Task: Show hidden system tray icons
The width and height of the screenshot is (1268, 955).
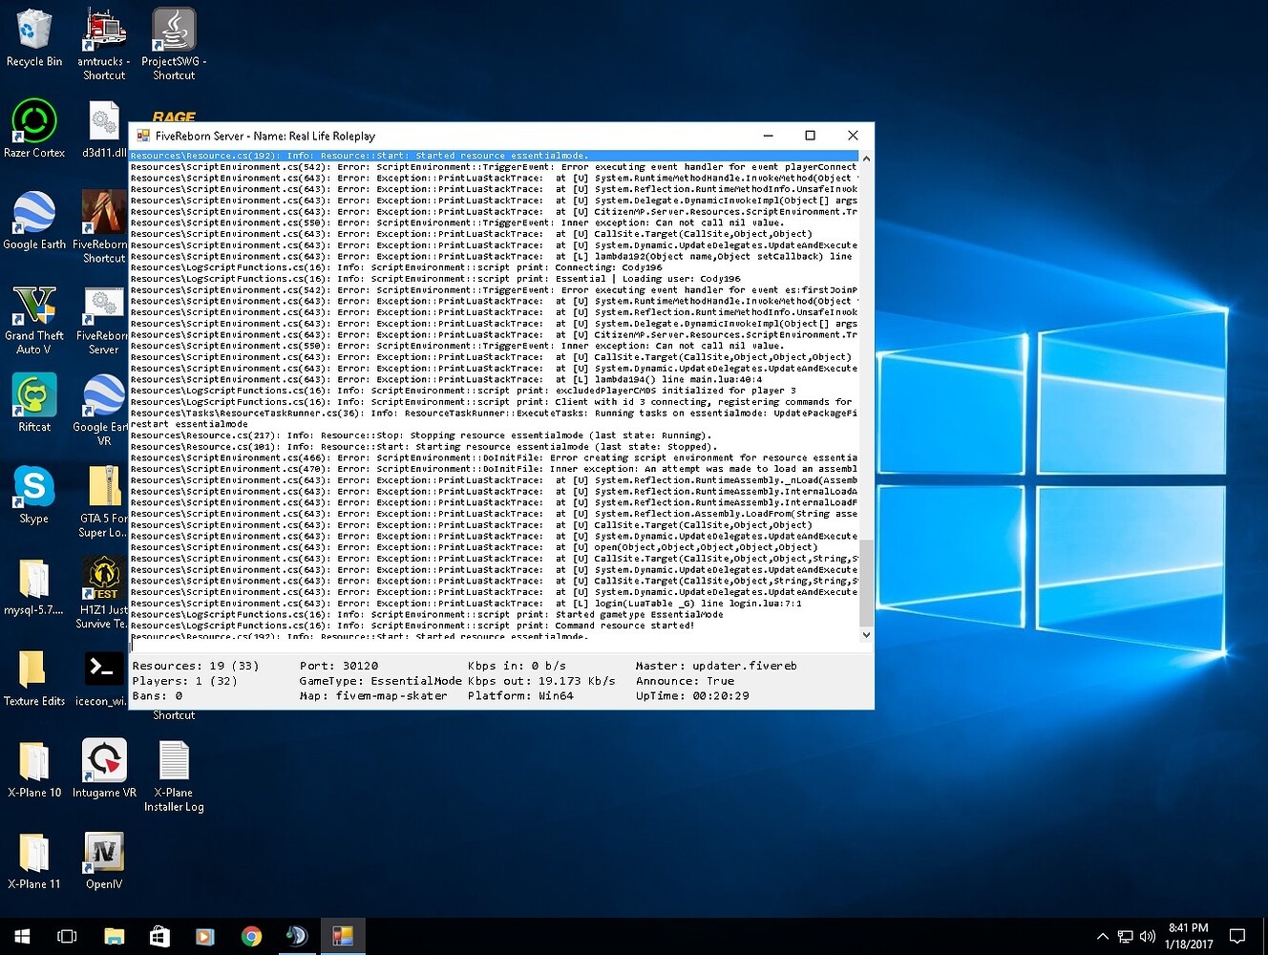Action: tap(1103, 936)
